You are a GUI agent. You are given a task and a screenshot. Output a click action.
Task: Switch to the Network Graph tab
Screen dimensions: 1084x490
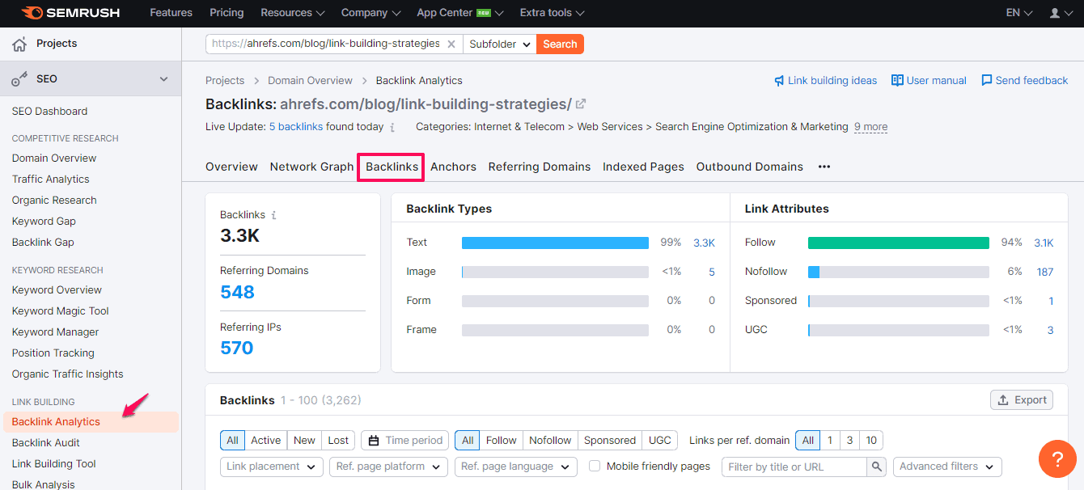pos(311,167)
